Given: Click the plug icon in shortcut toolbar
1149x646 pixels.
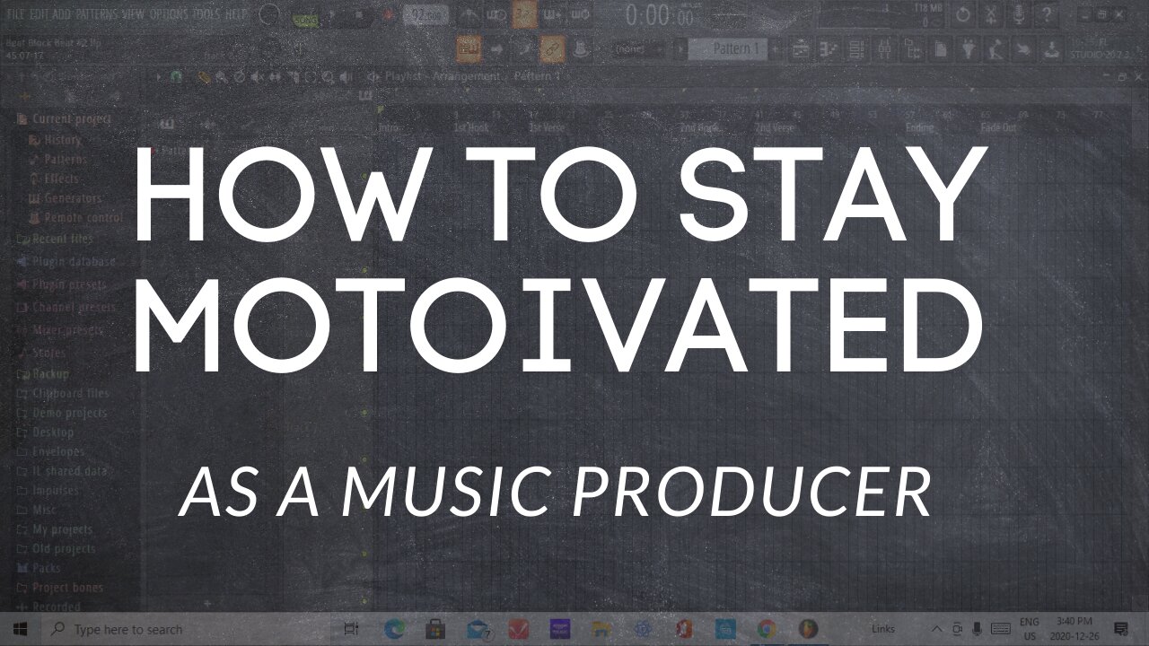Looking at the screenshot, I should (968, 50).
